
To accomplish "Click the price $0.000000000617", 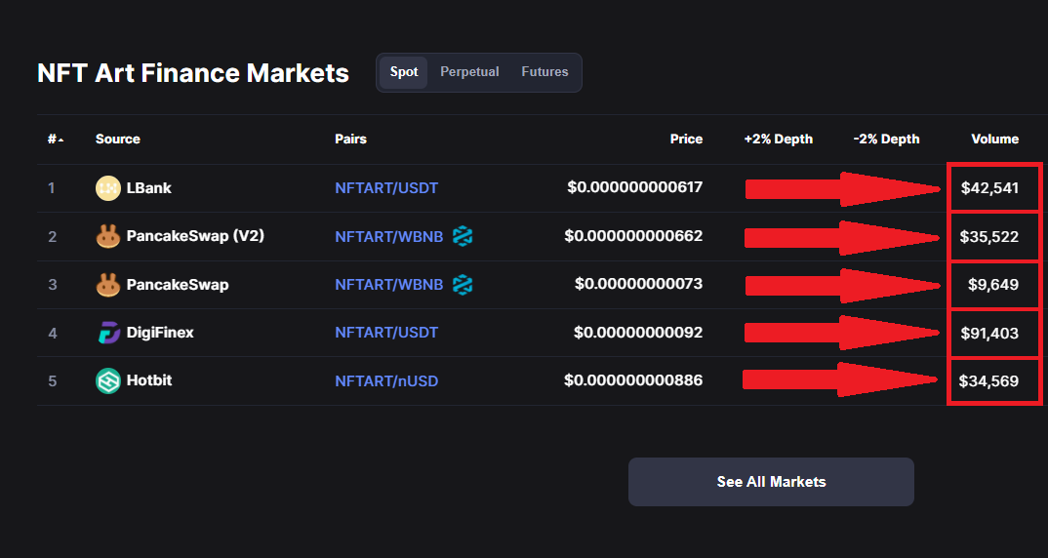I will [635, 187].
